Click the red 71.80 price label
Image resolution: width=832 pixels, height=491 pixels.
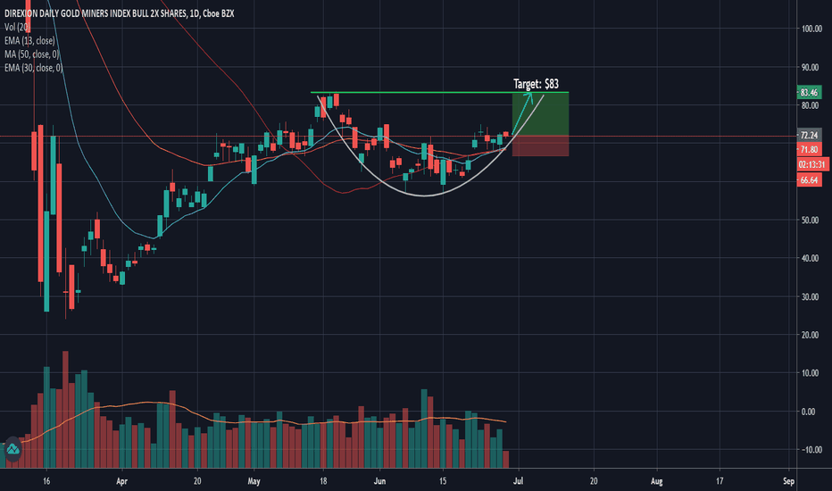click(809, 150)
